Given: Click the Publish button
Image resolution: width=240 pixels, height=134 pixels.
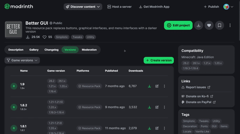Looking at the screenshot, I should click(x=211, y=7).
